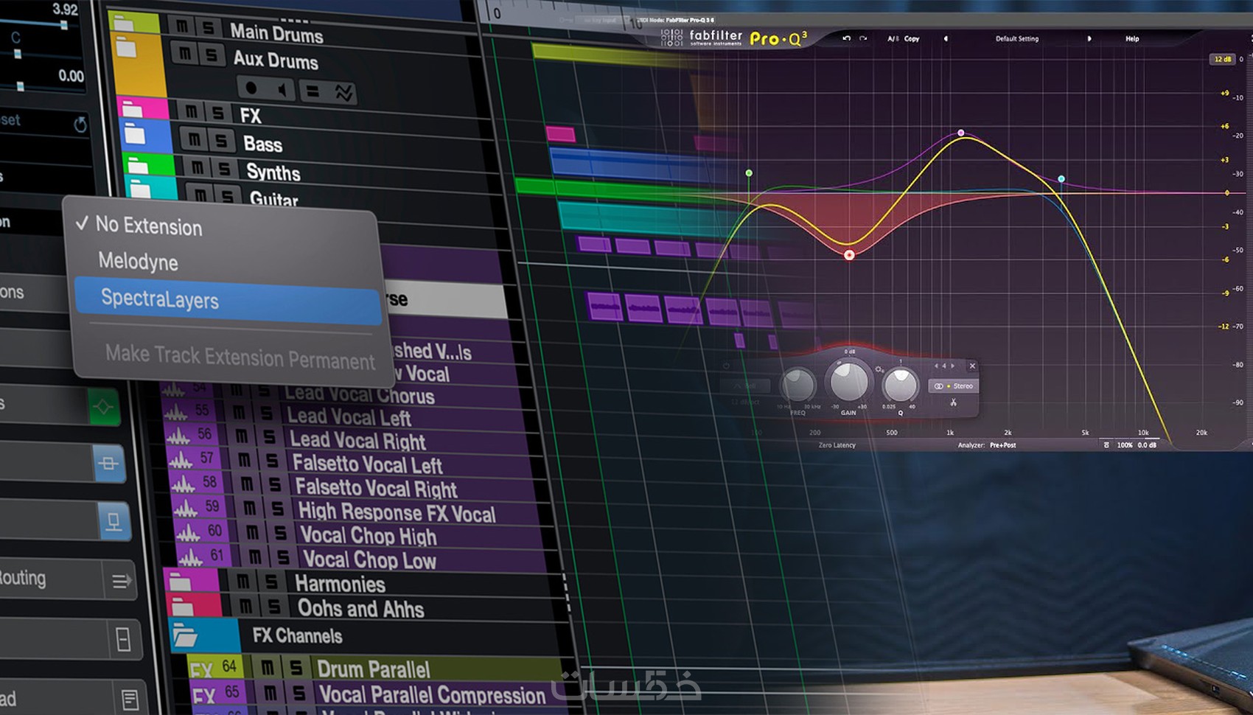The width and height of the screenshot is (1253, 715).
Task: Mute the Bass track
Action: (194, 139)
